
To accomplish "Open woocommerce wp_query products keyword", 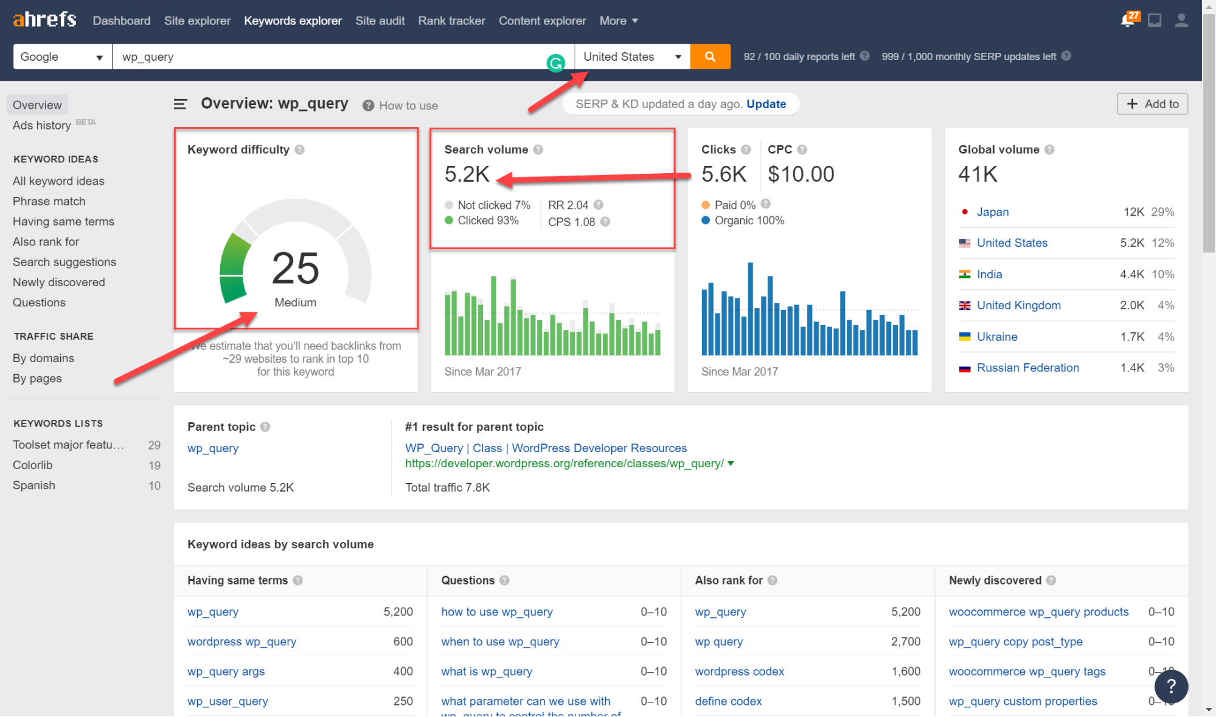I will click(1038, 612).
